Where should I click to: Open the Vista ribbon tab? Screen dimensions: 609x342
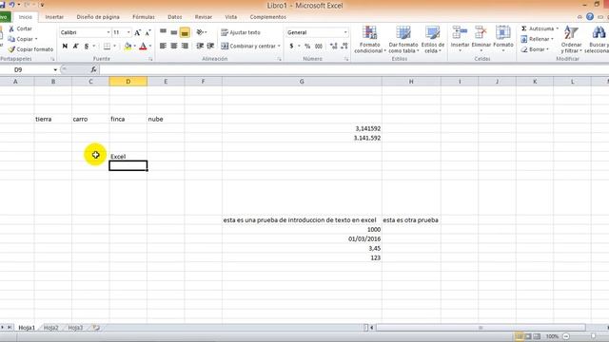click(x=230, y=17)
